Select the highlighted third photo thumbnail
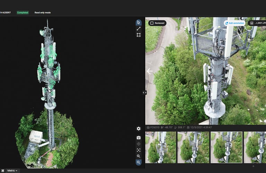Viewport: 266px width, 173px height. coord(227,147)
